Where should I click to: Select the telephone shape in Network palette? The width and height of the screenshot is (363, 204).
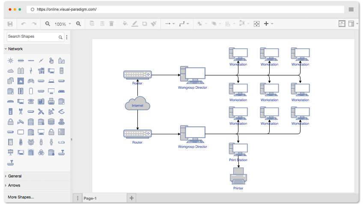click(31, 102)
